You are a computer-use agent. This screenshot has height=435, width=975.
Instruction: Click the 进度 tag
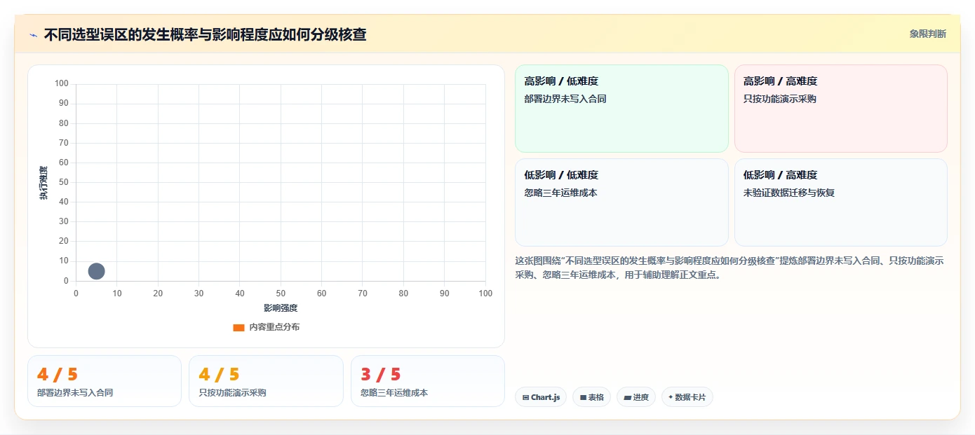tap(636, 397)
